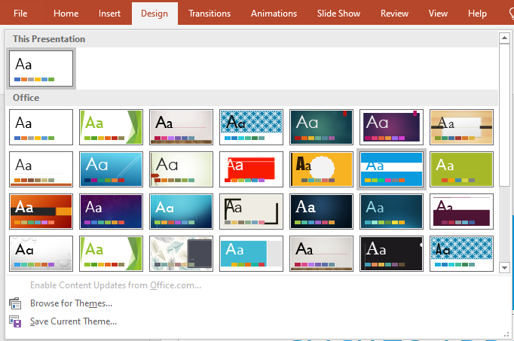514x341 pixels.
Task: Switch to the Animations tab
Action: click(x=274, y=14)
